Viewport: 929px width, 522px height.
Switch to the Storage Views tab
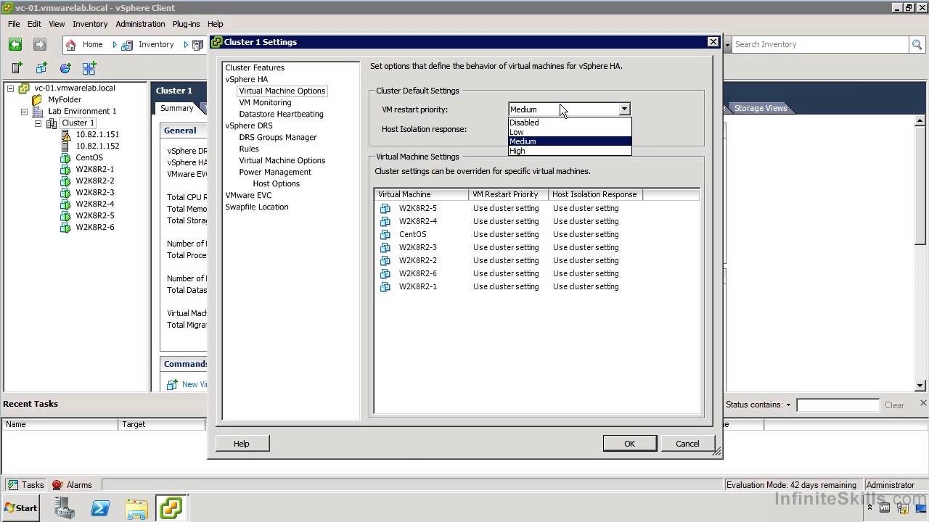(x=760, y=108)
